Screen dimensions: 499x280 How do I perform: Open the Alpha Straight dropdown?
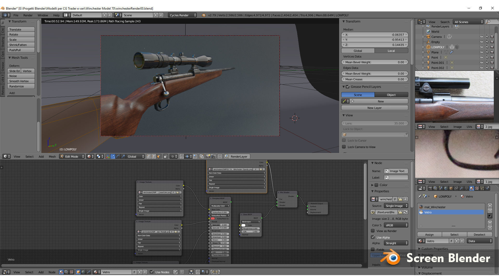[x=396, y=243]
